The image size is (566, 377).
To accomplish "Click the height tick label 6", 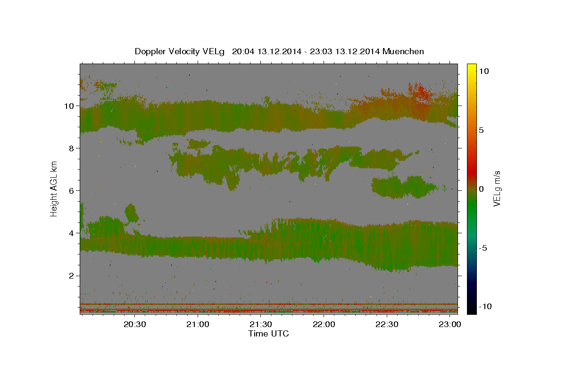I will 72,190.
